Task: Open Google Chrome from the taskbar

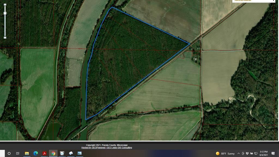Action: click(53, 153)
